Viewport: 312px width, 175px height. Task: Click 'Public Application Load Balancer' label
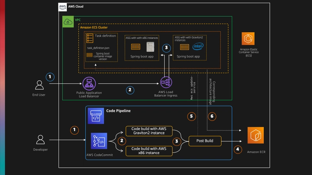(89, 94)
